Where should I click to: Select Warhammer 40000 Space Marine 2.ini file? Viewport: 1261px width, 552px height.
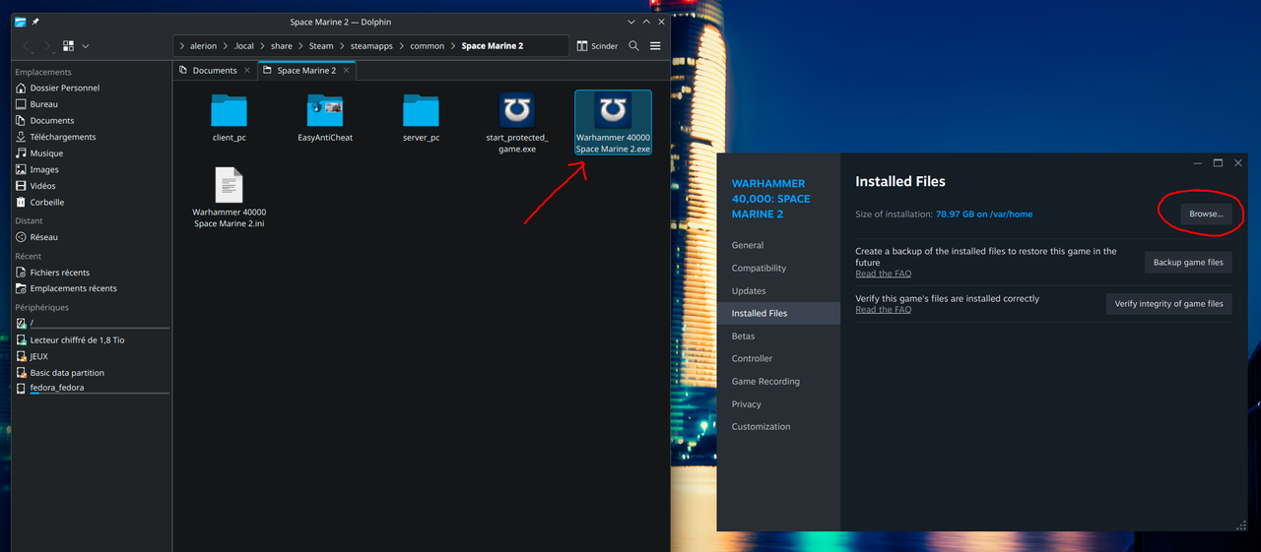coord(229,198)
